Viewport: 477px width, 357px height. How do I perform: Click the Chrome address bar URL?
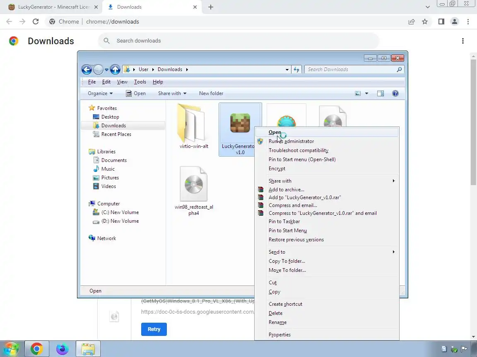click(x=113, y=21)
